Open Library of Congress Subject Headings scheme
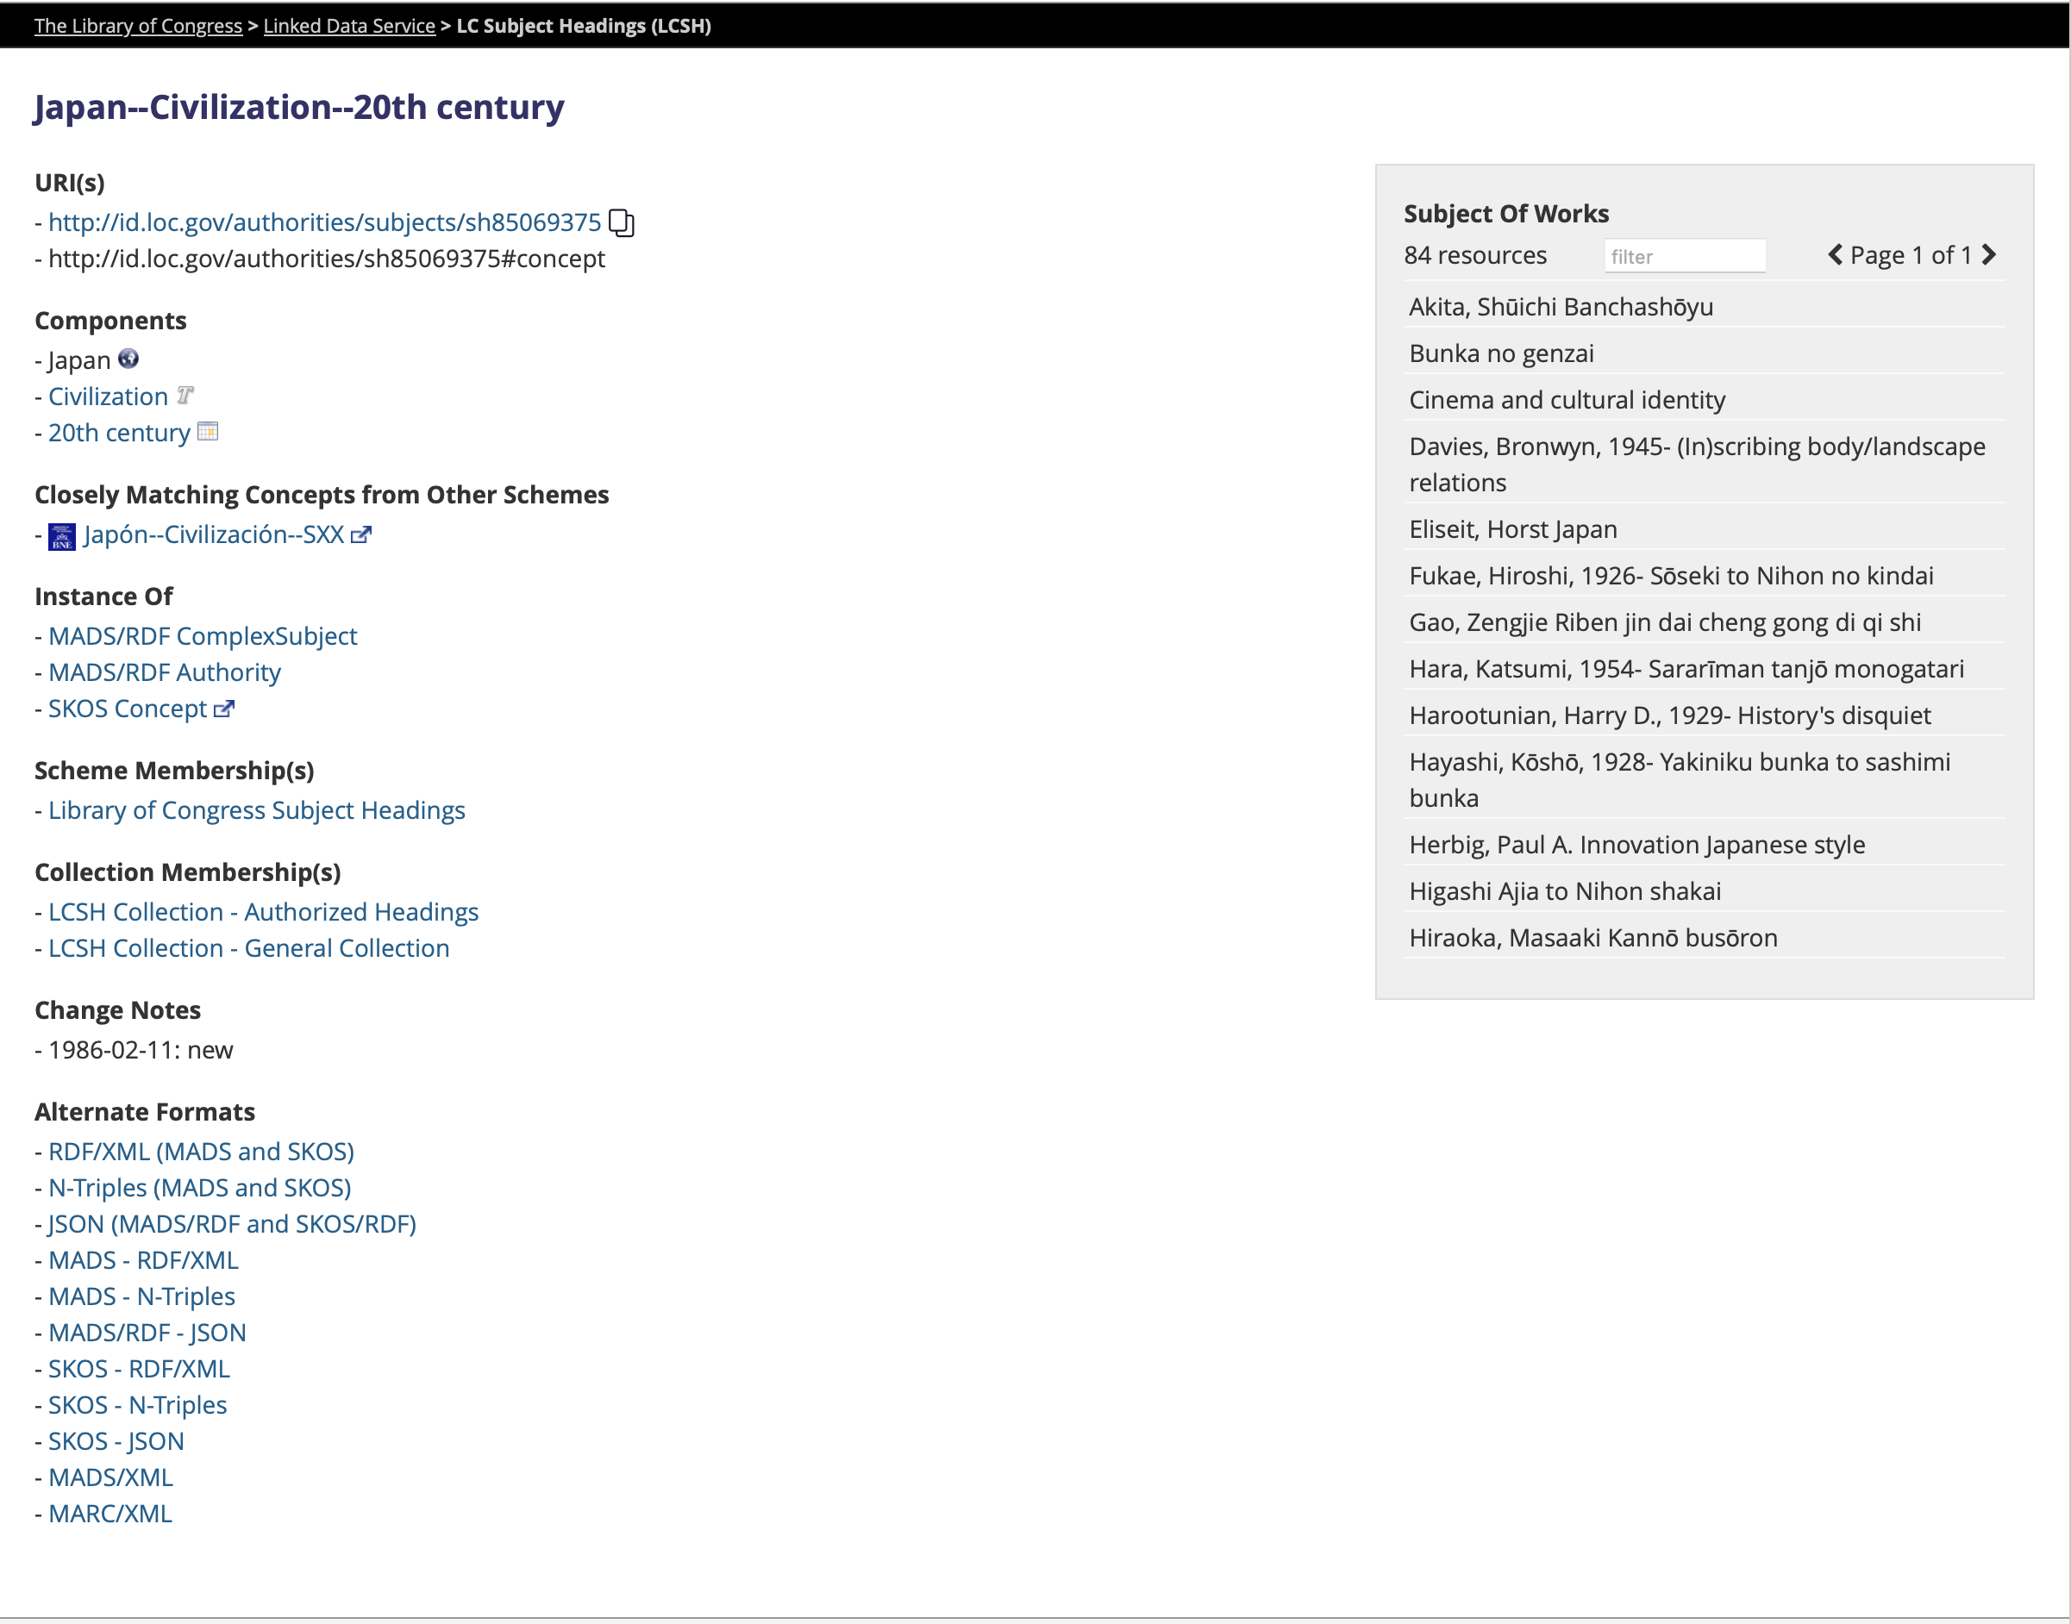Screen dimensions: 2071x1624 [x=257, y=810]
